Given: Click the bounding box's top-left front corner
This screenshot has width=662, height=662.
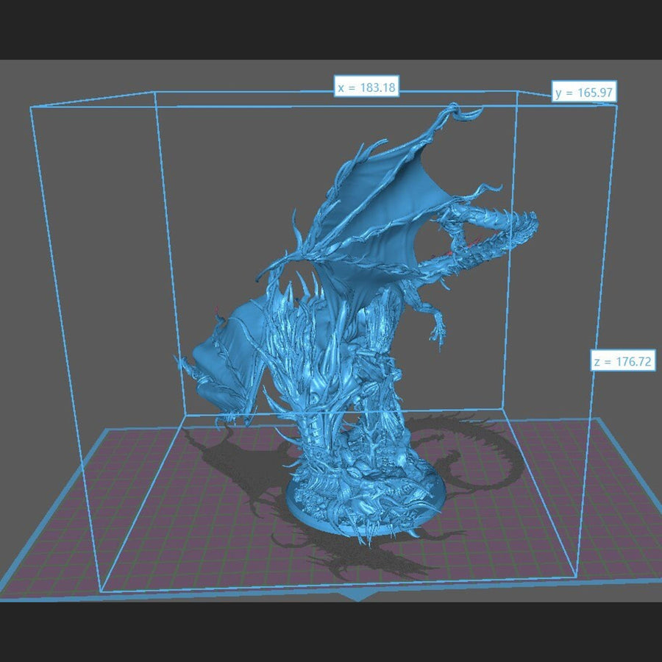Looking at the screenshot, I should coord(30,107).
